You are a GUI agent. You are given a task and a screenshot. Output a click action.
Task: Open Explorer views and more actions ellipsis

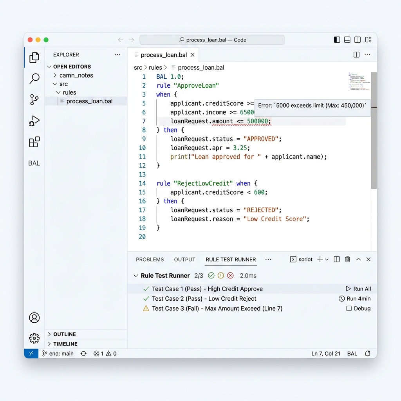117,54
